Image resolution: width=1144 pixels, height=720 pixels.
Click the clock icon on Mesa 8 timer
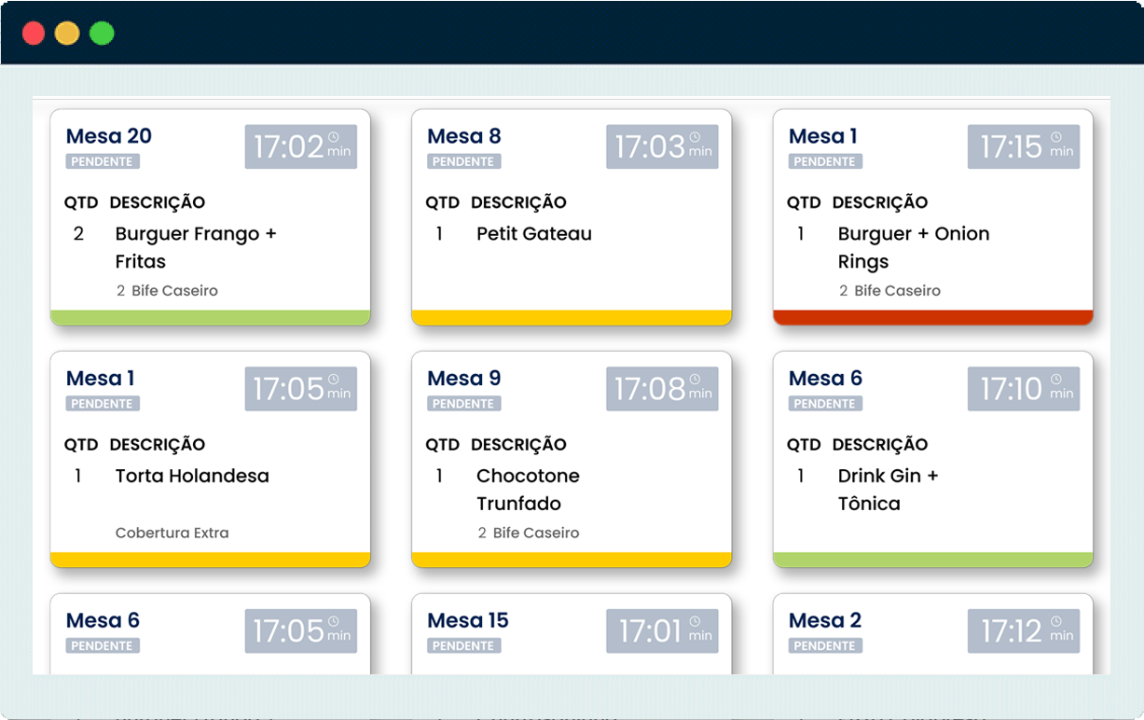tap(696, 137)
